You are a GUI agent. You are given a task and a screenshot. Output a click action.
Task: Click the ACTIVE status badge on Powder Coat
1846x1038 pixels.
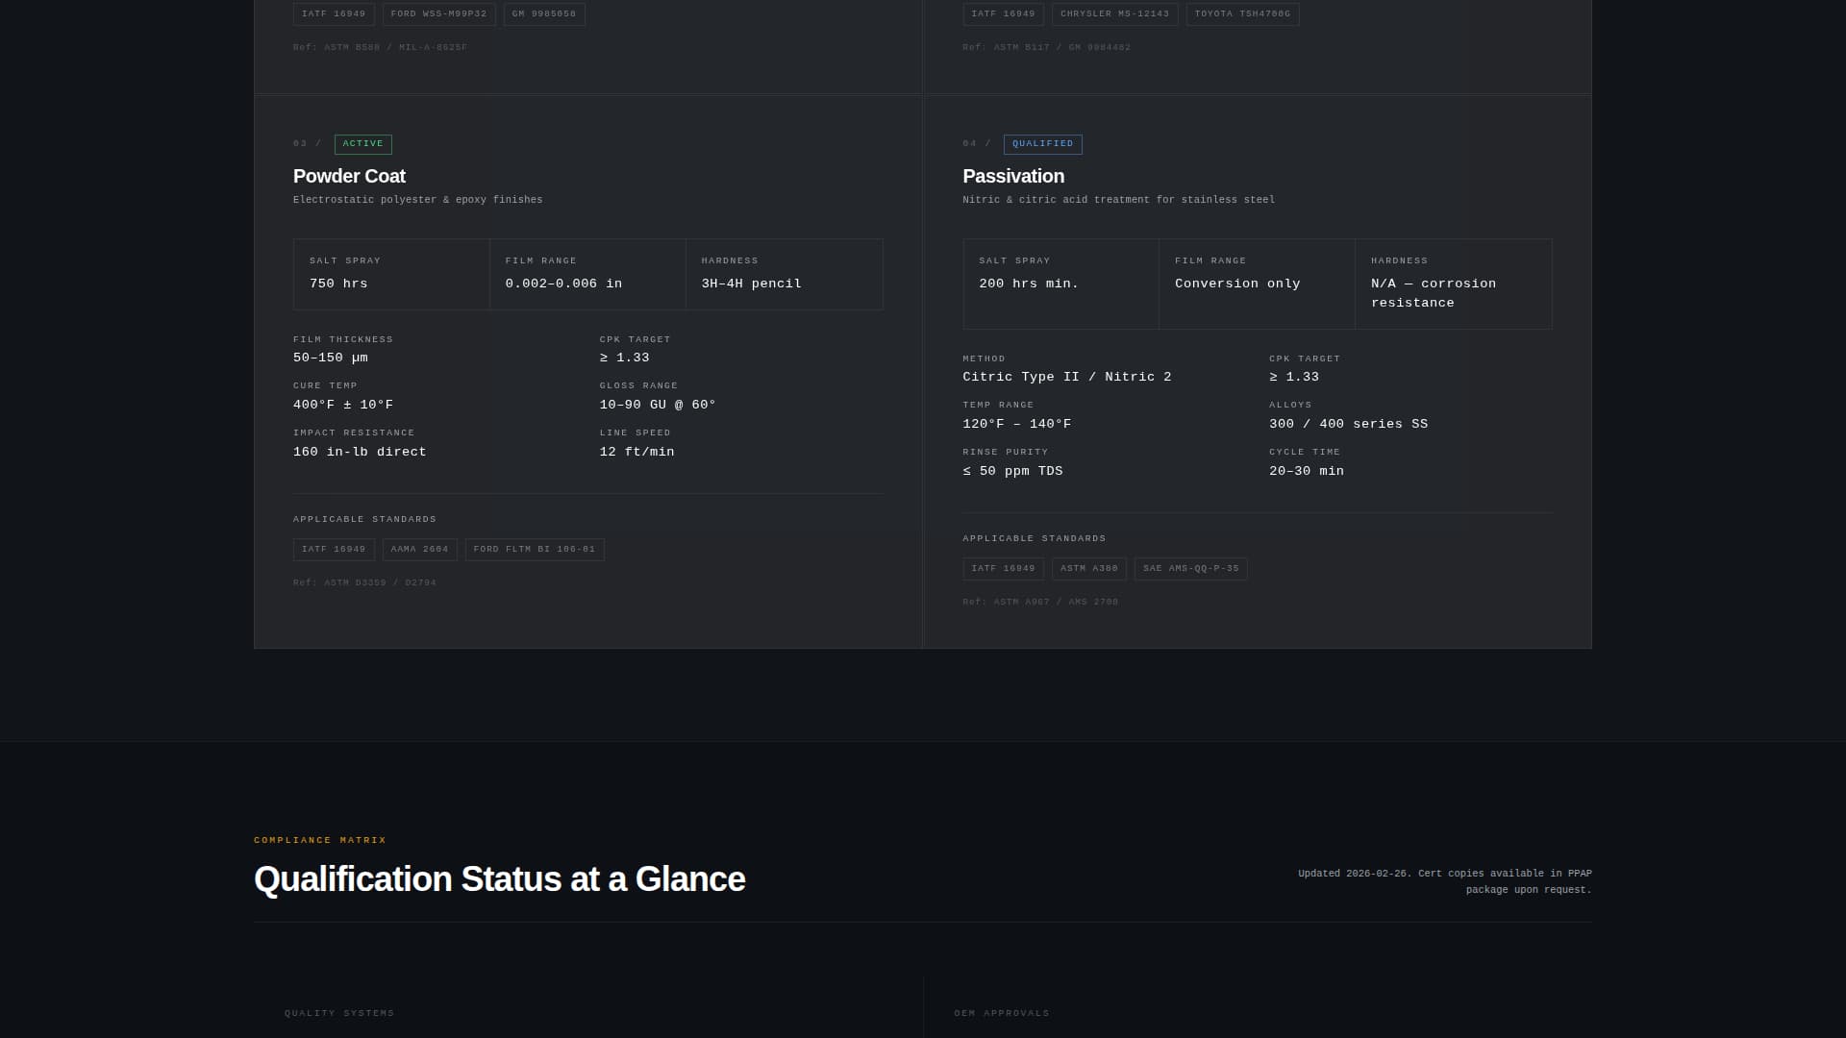362,144
